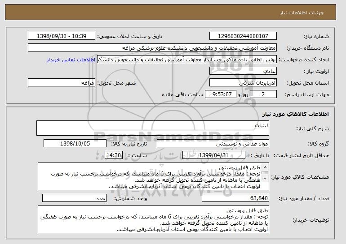This screenshot has width=346, height=244.
Task: Click the need date field 1398/10/05
Action: (75, 144)
